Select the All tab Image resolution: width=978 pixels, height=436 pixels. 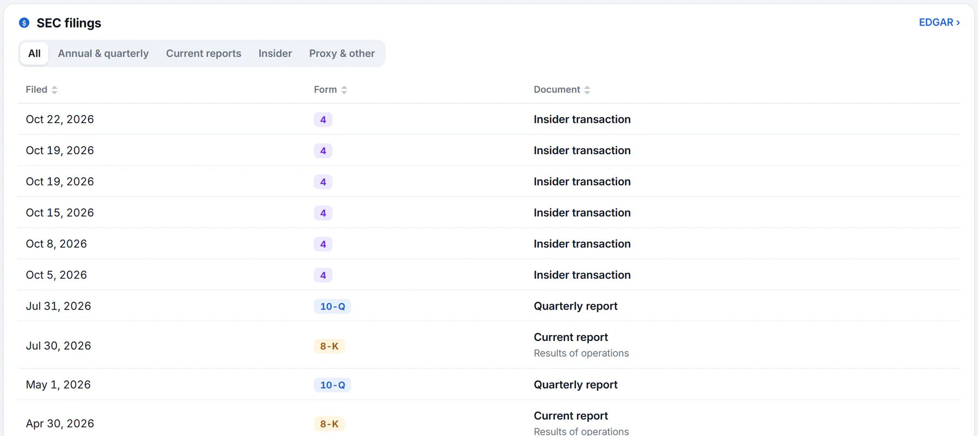click(x=34, y=53)
